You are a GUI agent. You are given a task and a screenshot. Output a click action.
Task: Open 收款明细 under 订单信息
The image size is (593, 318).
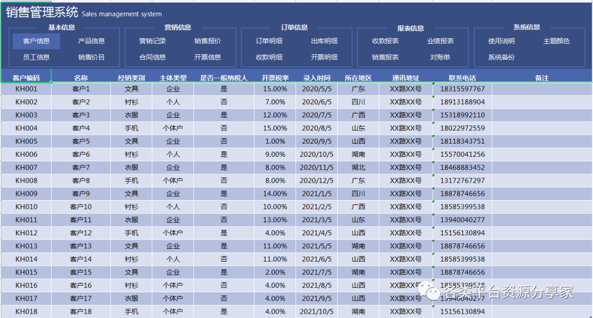269,57
